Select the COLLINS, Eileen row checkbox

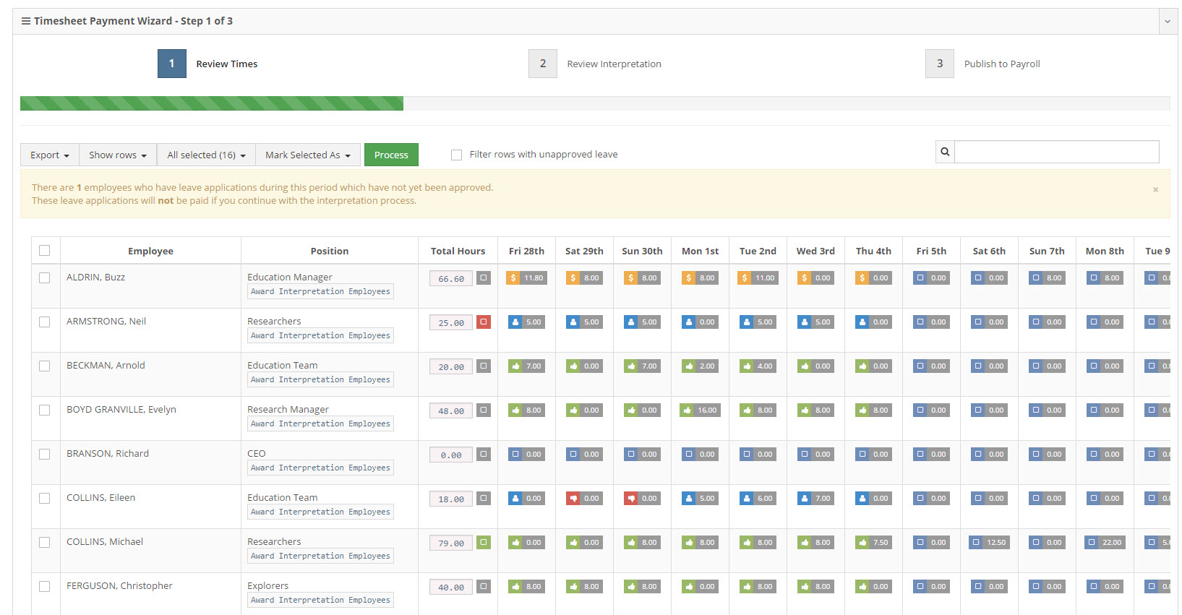click(45, 498)
